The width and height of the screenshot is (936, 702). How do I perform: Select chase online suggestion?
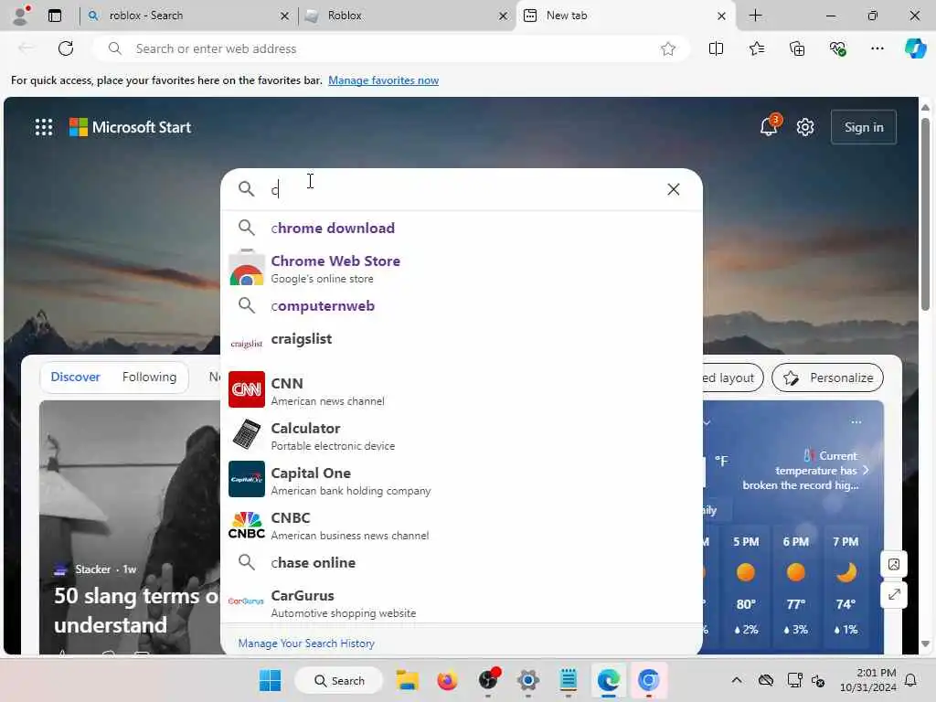click(x=462, y=562)
